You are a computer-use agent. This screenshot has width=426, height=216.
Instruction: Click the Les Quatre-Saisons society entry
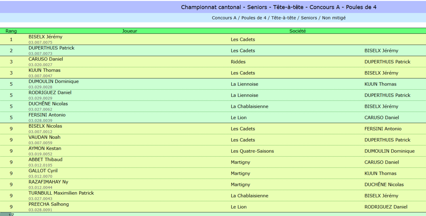click(252, 151)
